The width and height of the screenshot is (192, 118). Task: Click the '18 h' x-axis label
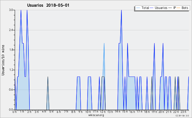click(147, 112)
